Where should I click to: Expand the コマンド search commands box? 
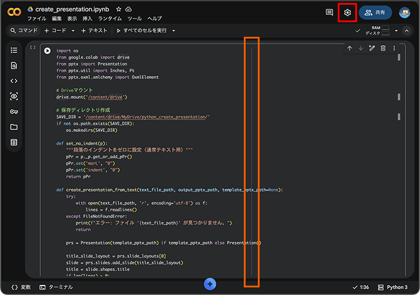23,30
